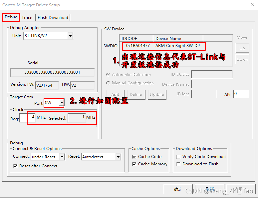
Task: Click in the AP input field
Action: point(241,94)
